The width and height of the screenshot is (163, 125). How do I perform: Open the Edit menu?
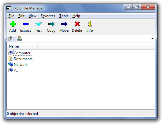pyautogui.click(x=21, y=16)
